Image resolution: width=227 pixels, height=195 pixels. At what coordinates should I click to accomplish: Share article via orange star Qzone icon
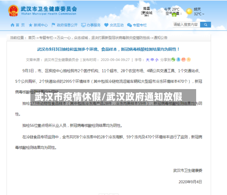tap(188, 60)
